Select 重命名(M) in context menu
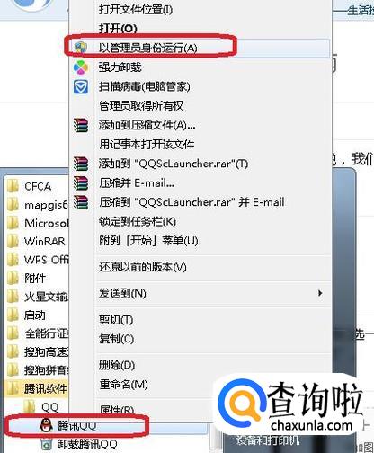Image resolution: width=374 pixels, height=453 pixels. (123, 385)
